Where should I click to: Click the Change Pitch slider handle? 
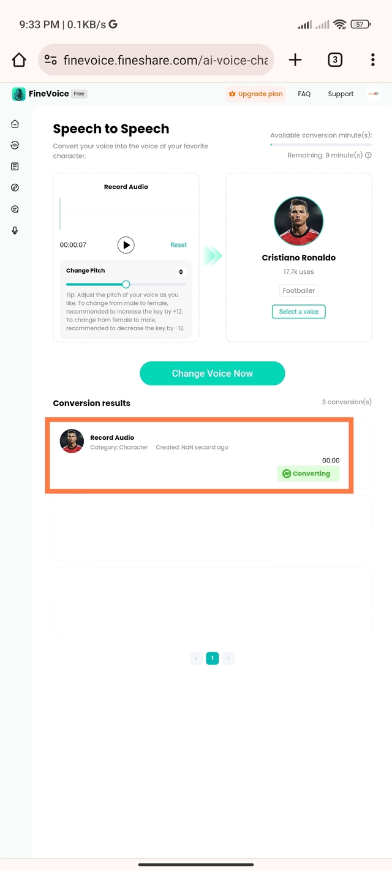(x=126, y=284)
